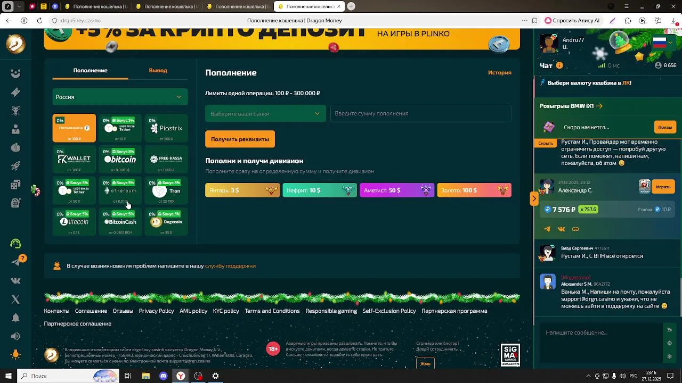Open the language flag dropdown

(x=663, y=43)
